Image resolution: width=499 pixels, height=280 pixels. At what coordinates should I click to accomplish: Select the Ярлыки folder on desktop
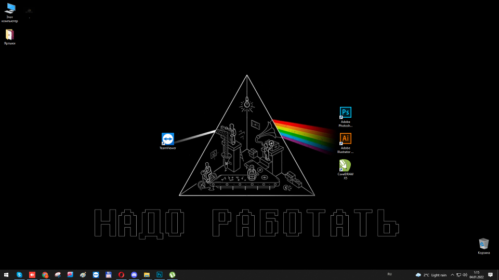(x=9, y=37)
